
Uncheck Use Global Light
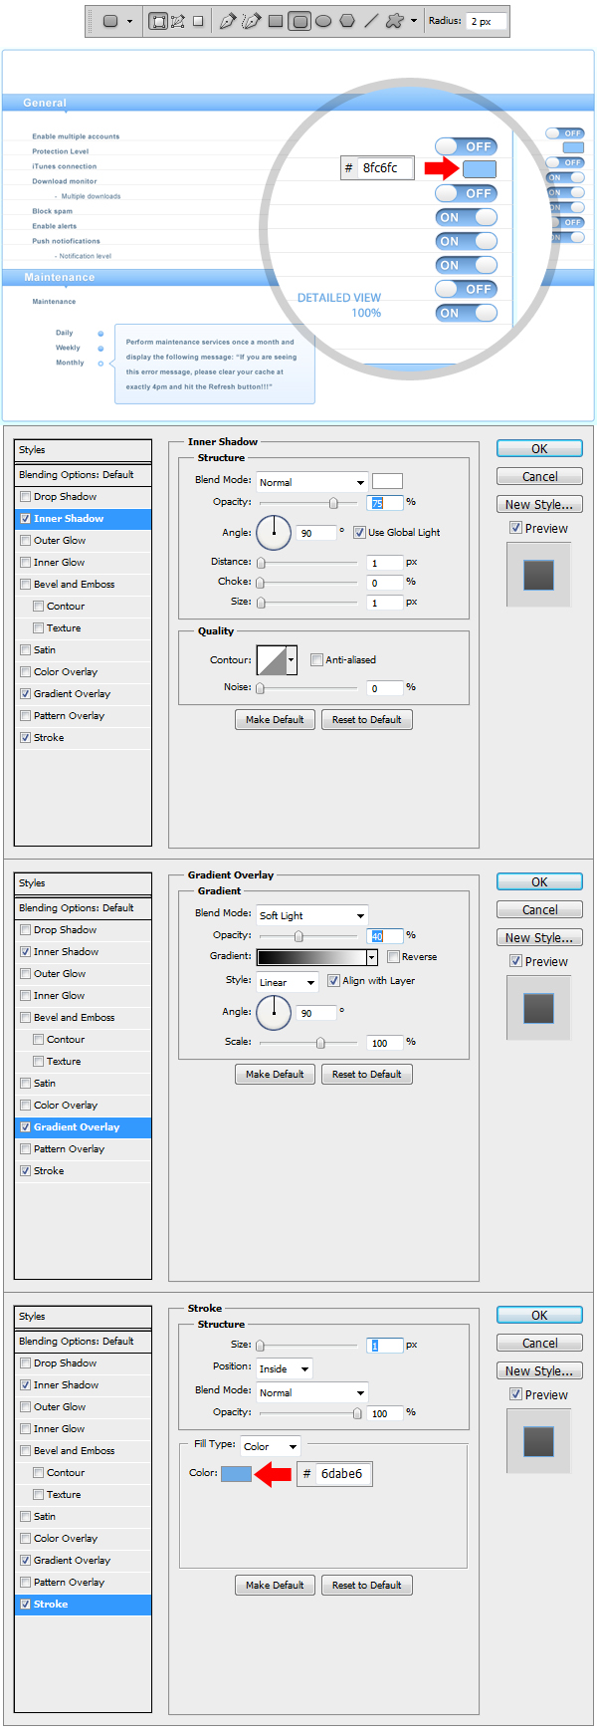359,533
